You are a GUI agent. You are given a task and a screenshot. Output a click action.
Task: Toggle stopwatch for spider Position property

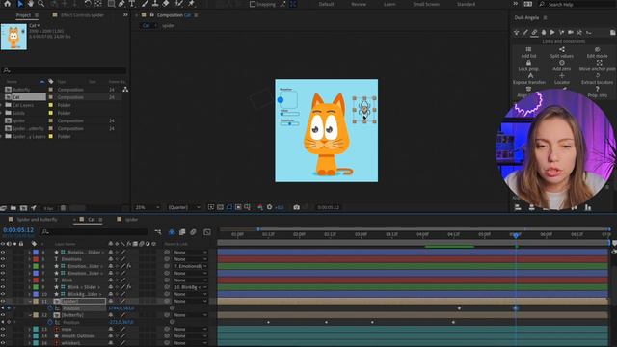[x=50, y=308]
